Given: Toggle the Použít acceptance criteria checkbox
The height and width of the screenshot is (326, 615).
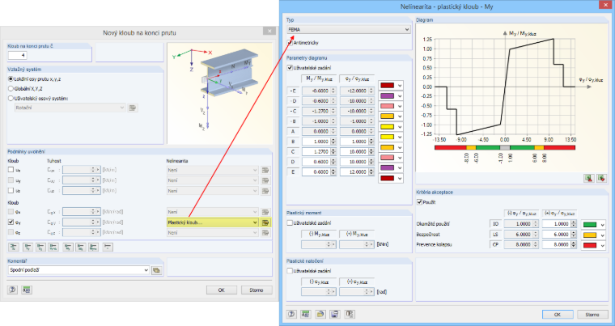Looking at the screenshot, I should tap(420, 202).
